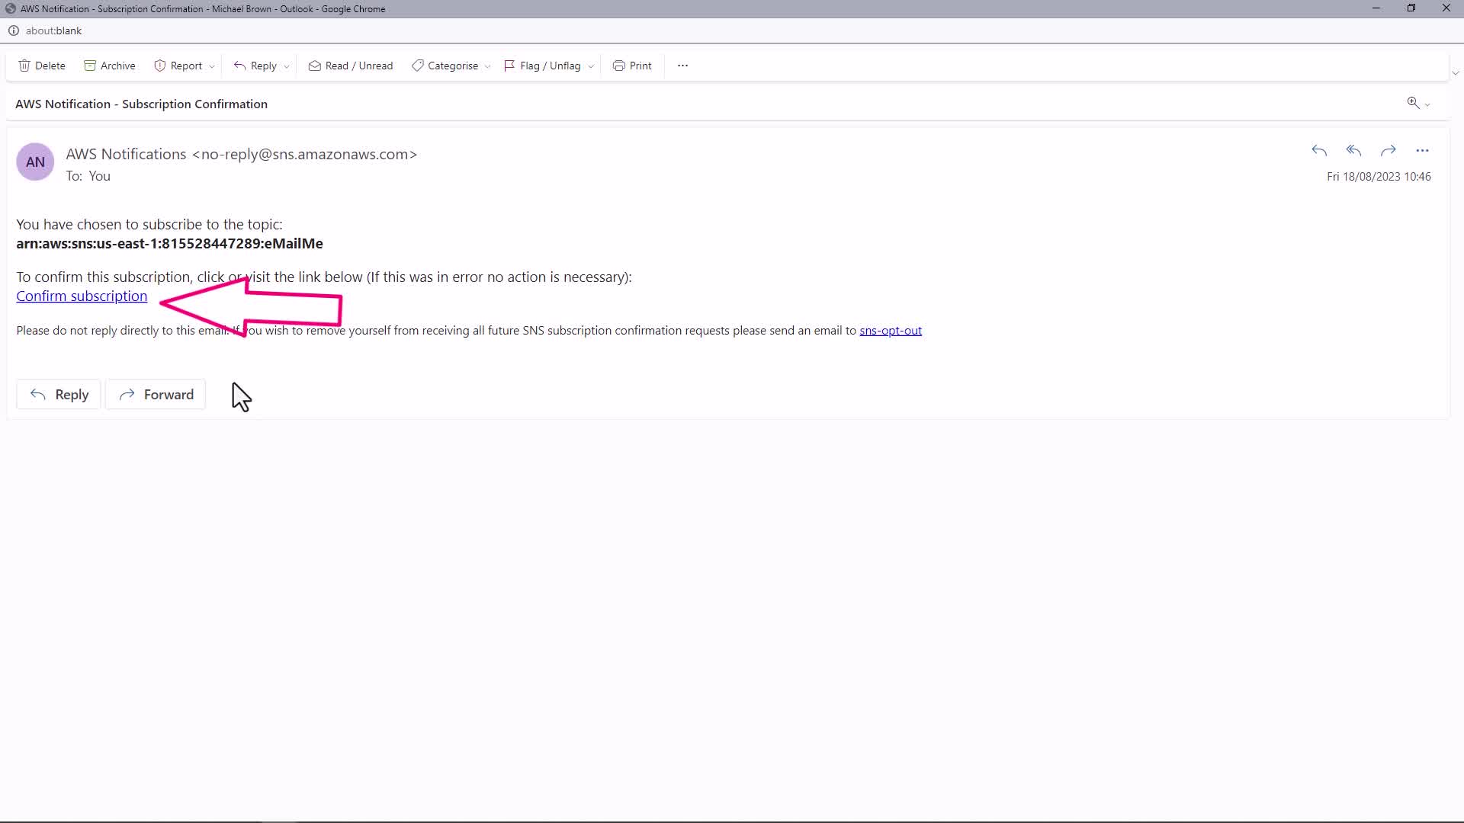Toggle Flag / Unflag on the message
The height and width of the screenshot is (823, 1464).
click(x=542, y=66)
